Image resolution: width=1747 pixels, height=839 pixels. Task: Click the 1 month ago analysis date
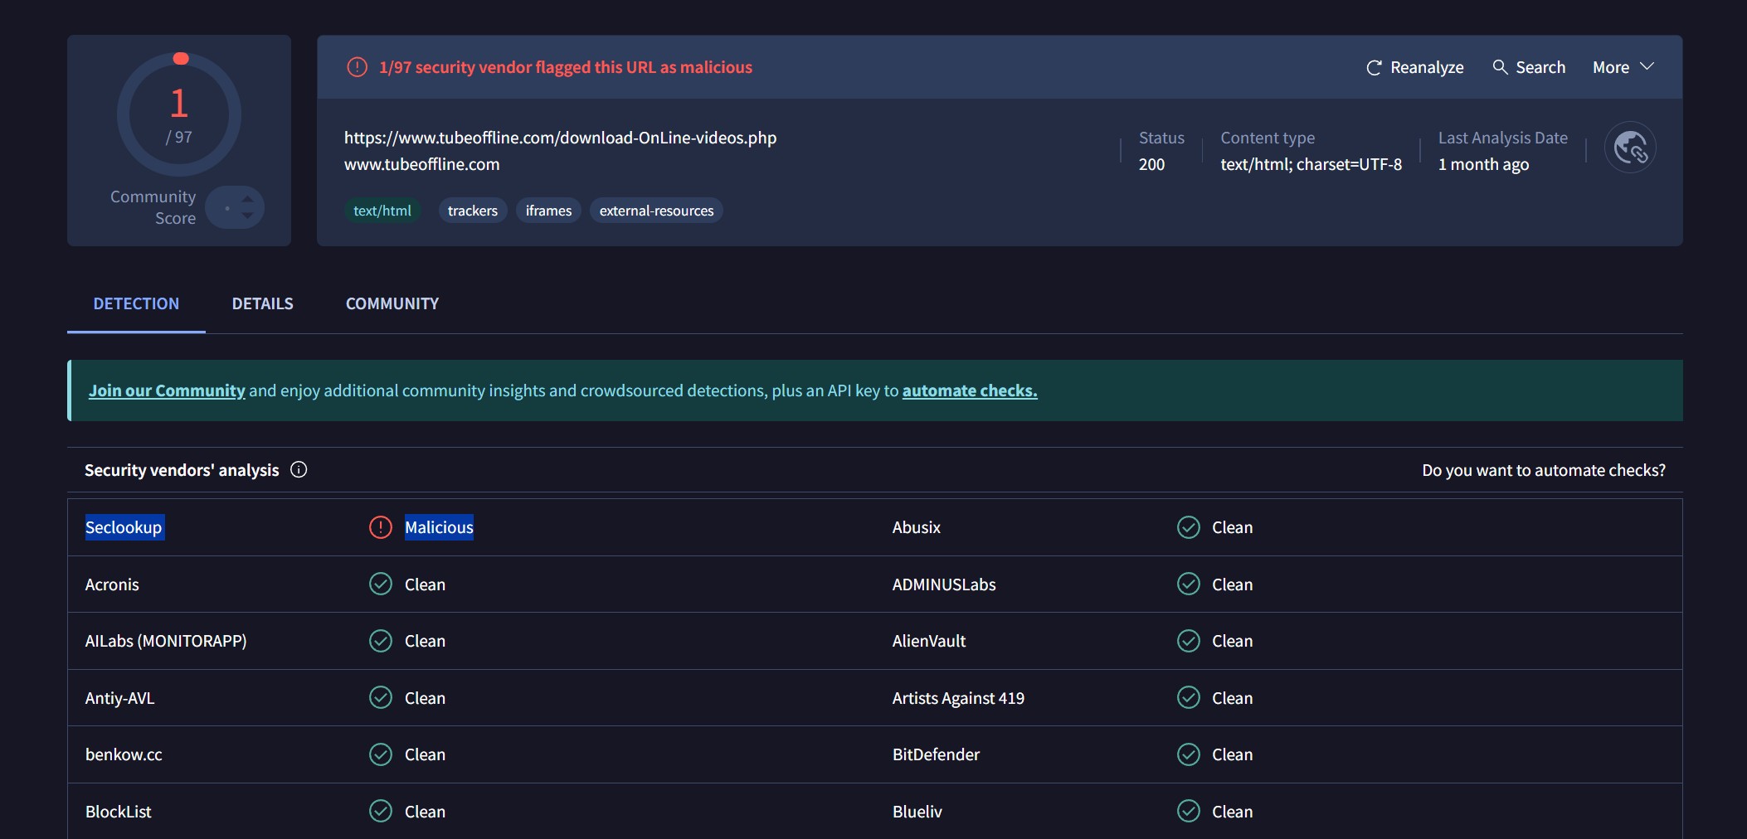click(1483, 164)
